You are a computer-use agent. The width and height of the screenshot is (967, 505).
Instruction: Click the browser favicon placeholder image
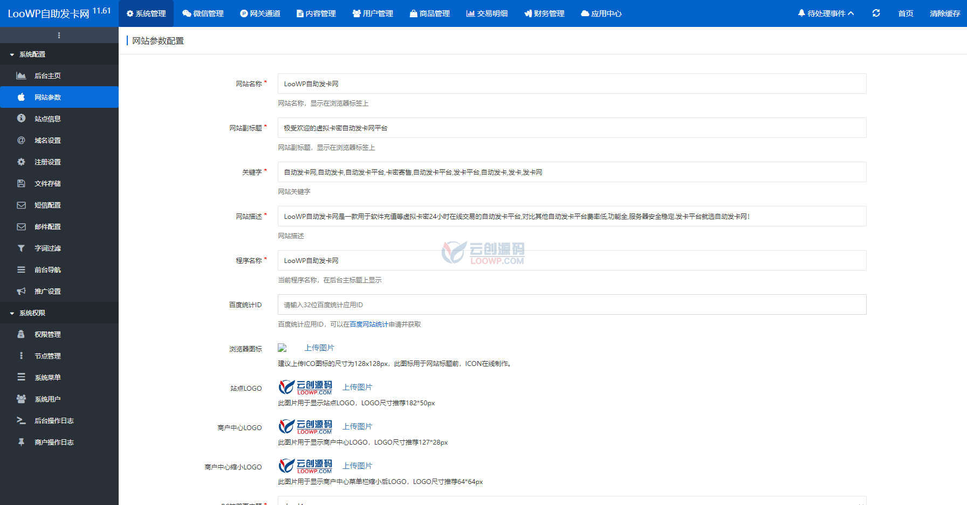click(282, 348)
